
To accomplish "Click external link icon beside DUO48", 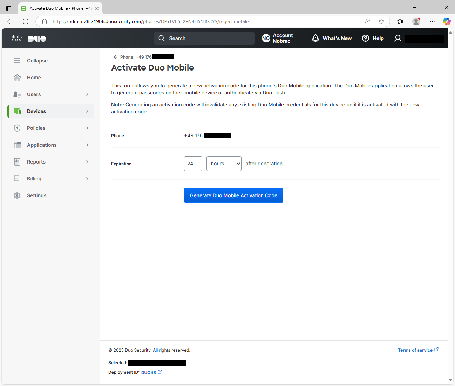I will pyautogui.click(x=160, y=372).
